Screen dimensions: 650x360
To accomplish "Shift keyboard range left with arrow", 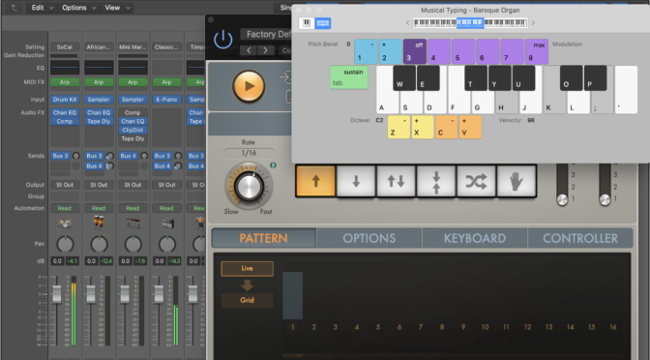I will tap(407, 23).
